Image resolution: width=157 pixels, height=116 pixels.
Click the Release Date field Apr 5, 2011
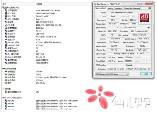tap(113, 24)
